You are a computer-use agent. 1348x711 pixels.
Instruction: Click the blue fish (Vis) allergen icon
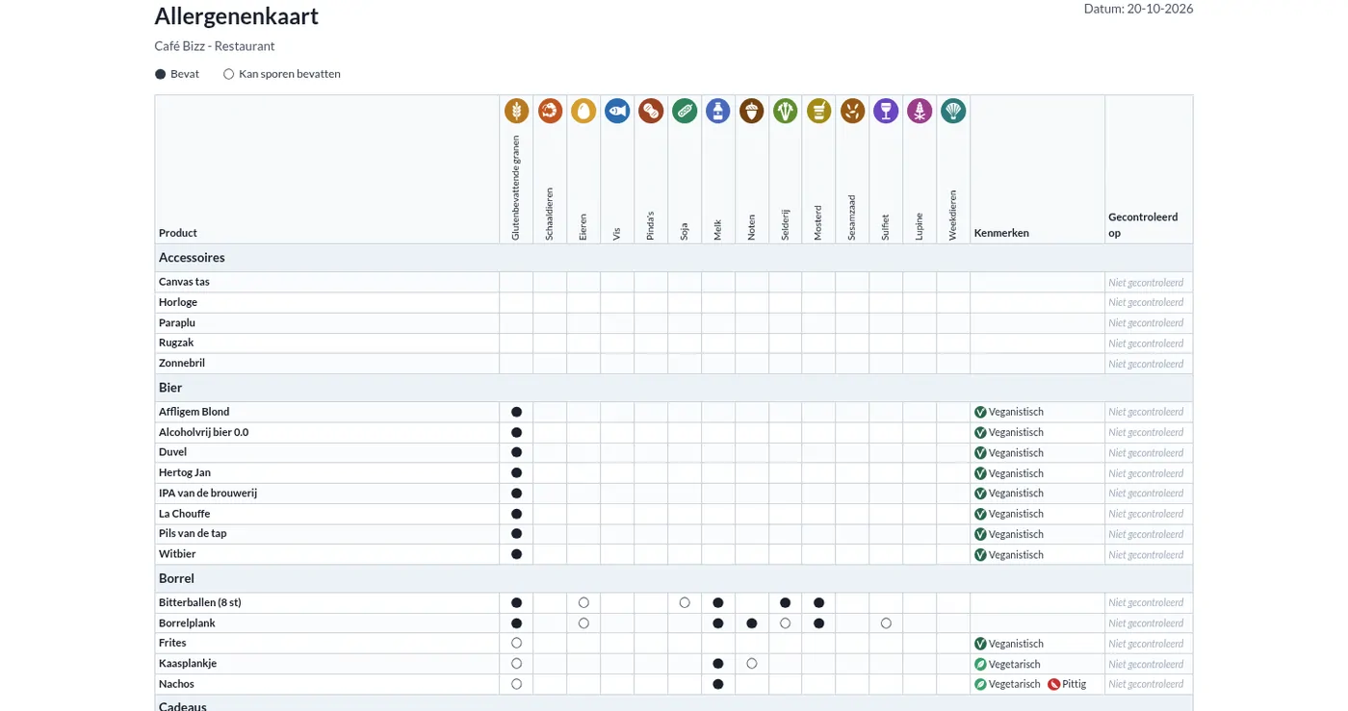(617, 111)
